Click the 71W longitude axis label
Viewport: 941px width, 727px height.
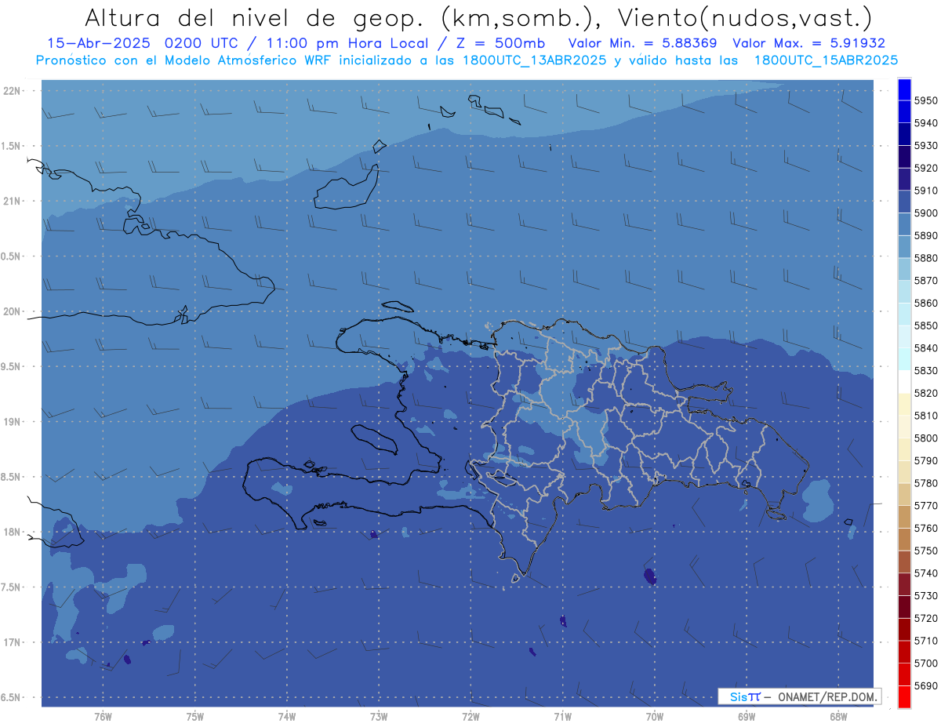(x=562, y=716)
